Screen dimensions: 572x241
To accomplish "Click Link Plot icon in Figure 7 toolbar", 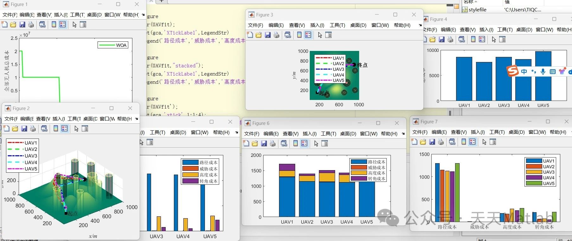I will point(452,142).
